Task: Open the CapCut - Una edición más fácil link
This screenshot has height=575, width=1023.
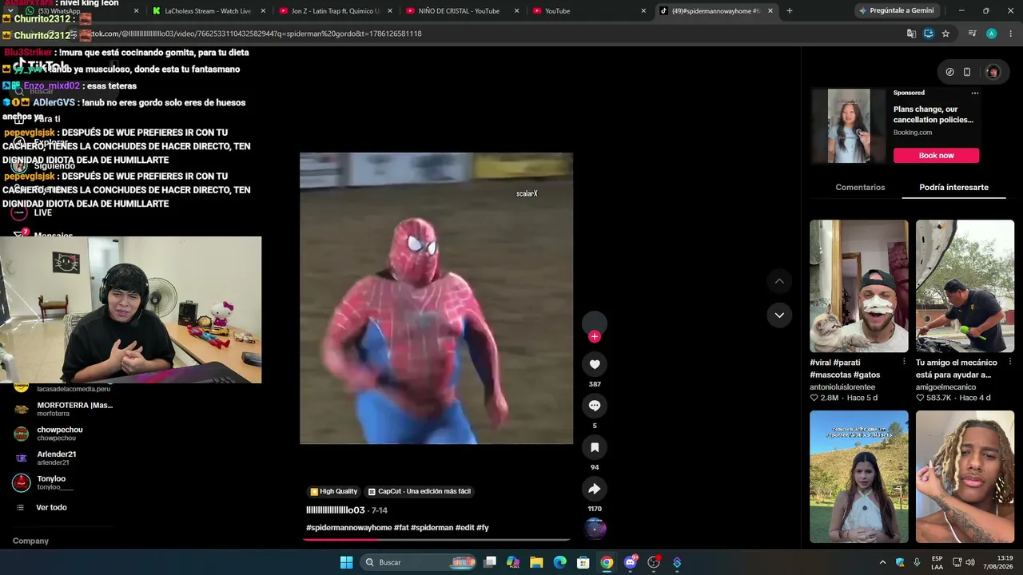Action: [x=419, y=491]
